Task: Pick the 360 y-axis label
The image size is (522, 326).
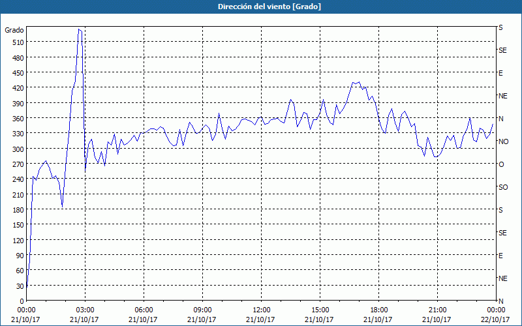Action: [x=18, y=119]
